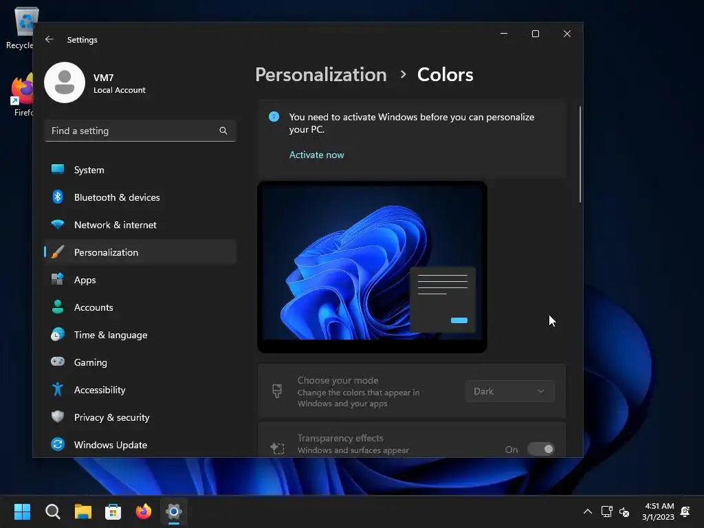Click into the Find a setting field
Screen dimensions: 704x528
point(140,131)
